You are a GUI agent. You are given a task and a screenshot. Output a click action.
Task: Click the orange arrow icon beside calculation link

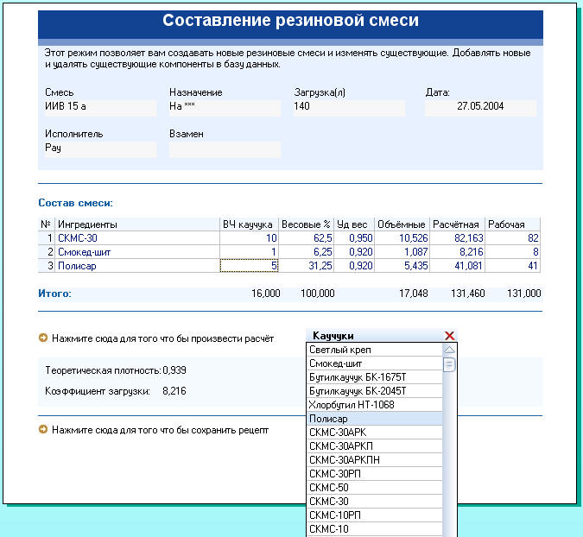[x=43, y=338]
